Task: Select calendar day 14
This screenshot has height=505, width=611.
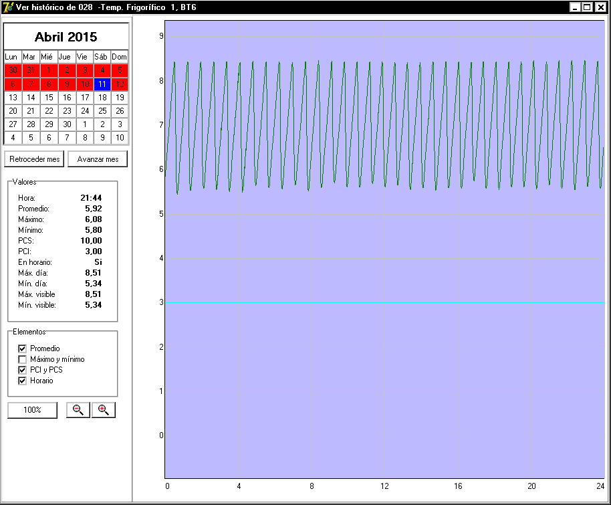Action: pos(31,98)
